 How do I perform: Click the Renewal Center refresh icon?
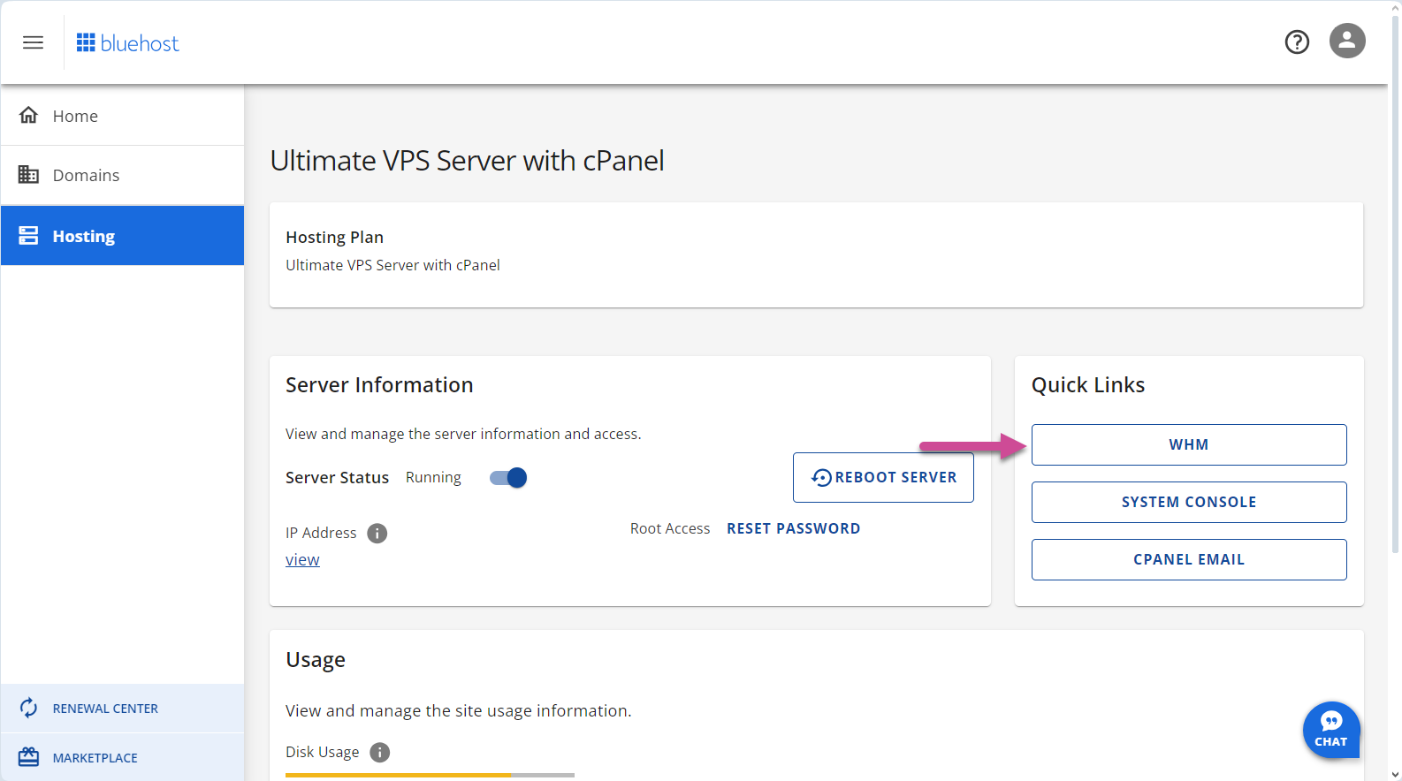pos(28,708)
